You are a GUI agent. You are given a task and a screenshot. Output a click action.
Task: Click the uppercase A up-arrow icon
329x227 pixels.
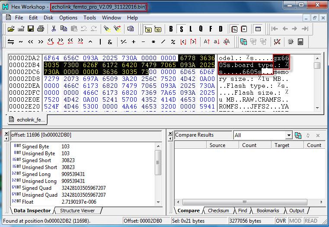[x=207, y=42]
